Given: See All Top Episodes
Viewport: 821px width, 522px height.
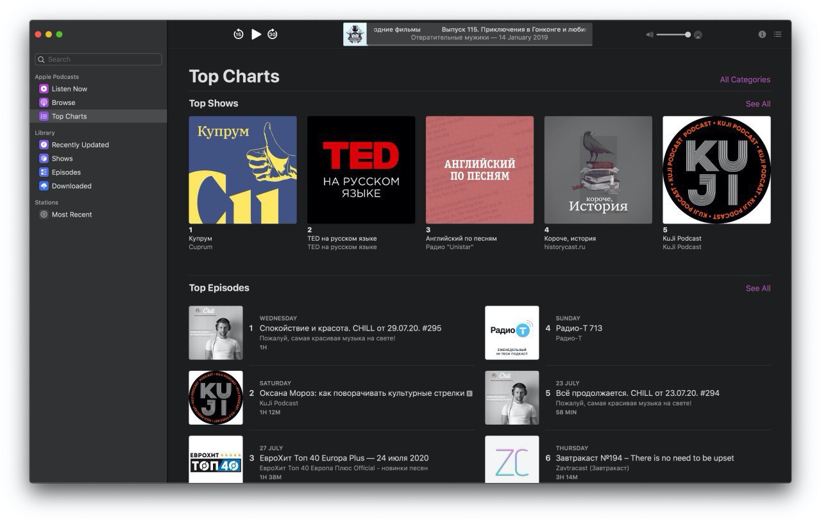Looking at the screenshot, I should 758,288.
